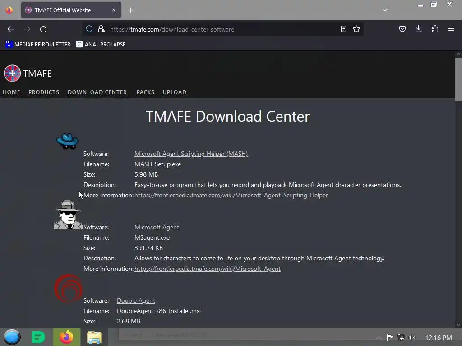
Task: Click the TMAFE Download Center heading
Action: (x=228, y=116)
